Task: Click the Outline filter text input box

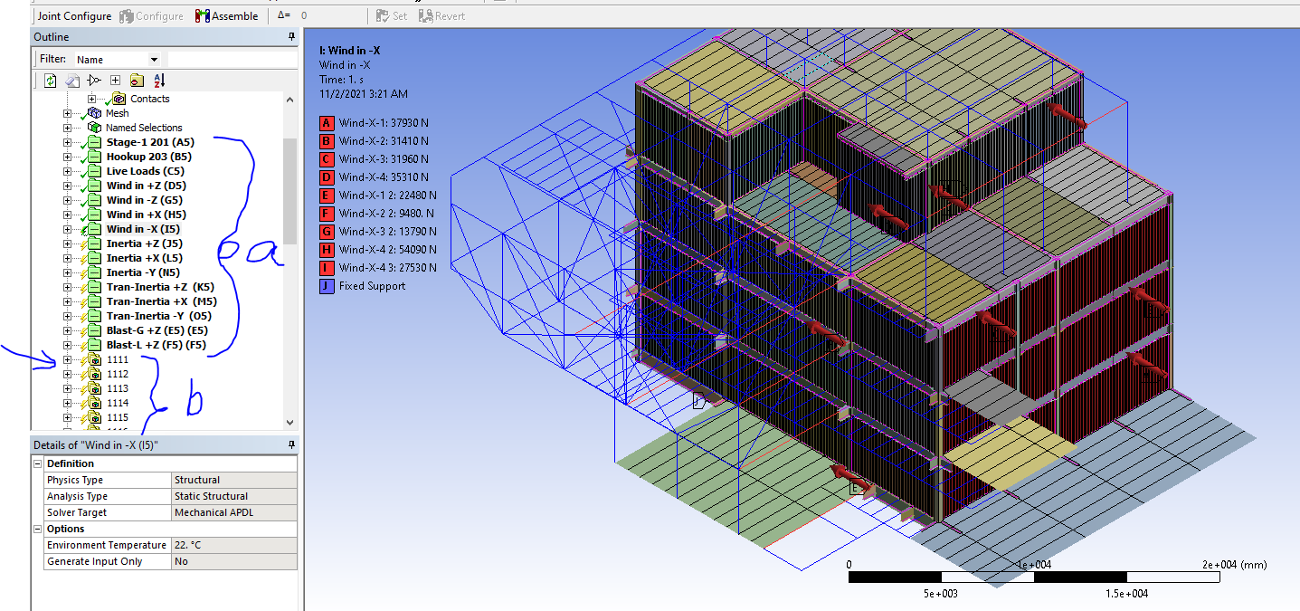Action: coord(232,60)
